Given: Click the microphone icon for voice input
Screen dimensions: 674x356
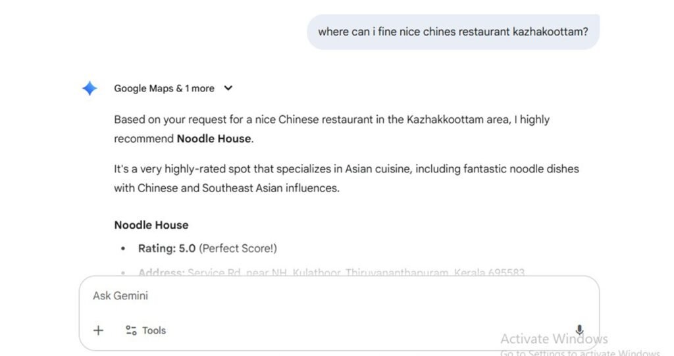Looking at the screenshot, I should coord(579,330).
